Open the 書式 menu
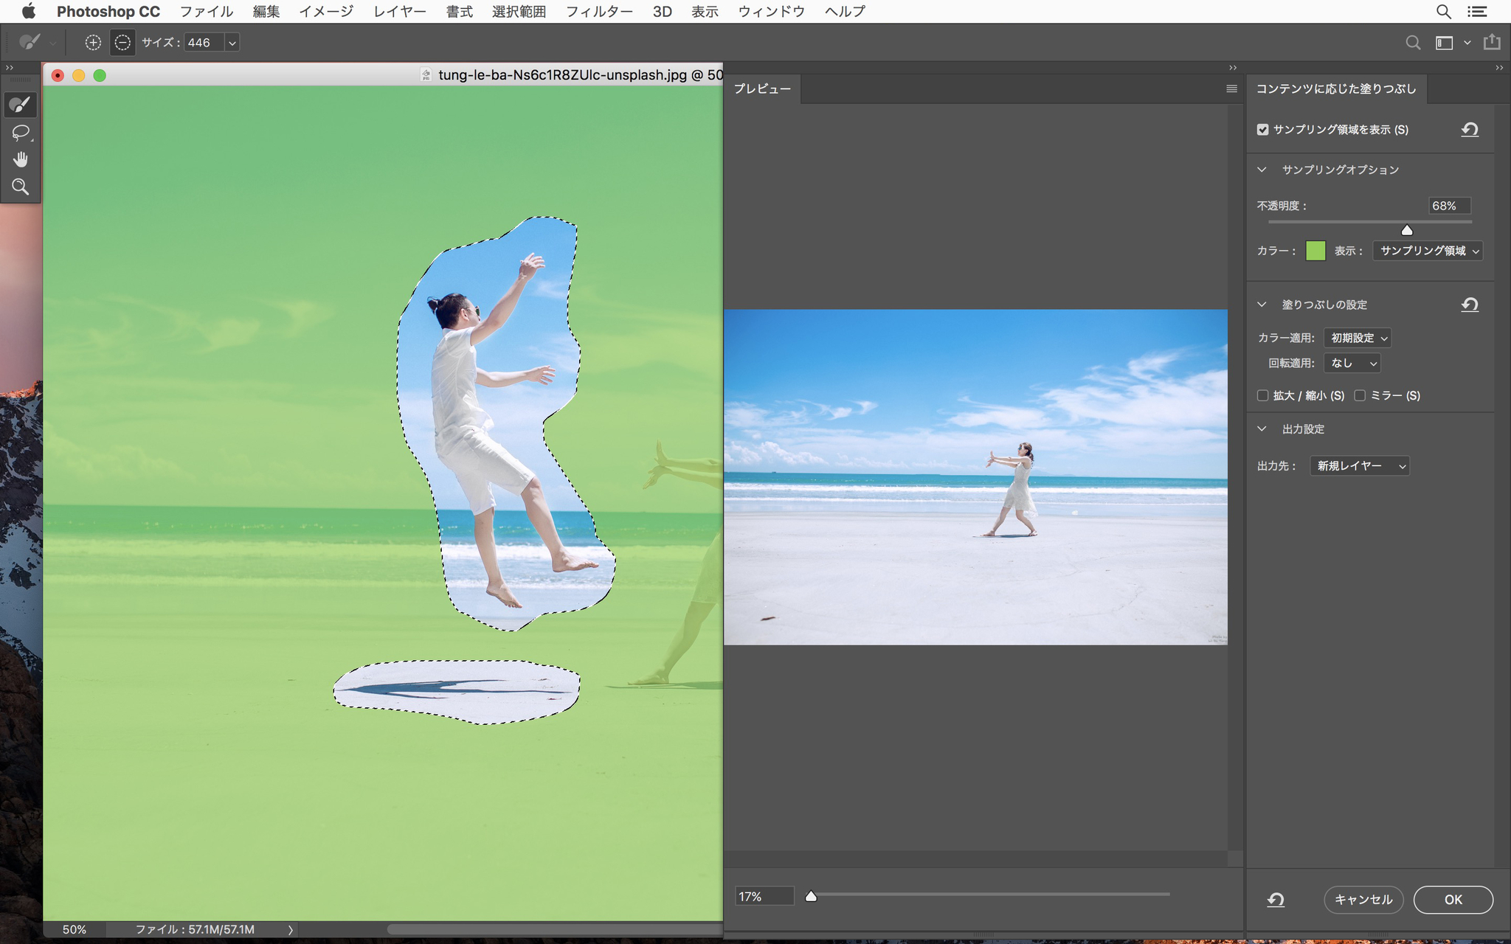The width and height of the screenshot is (1511, 944). click(459, 11)
